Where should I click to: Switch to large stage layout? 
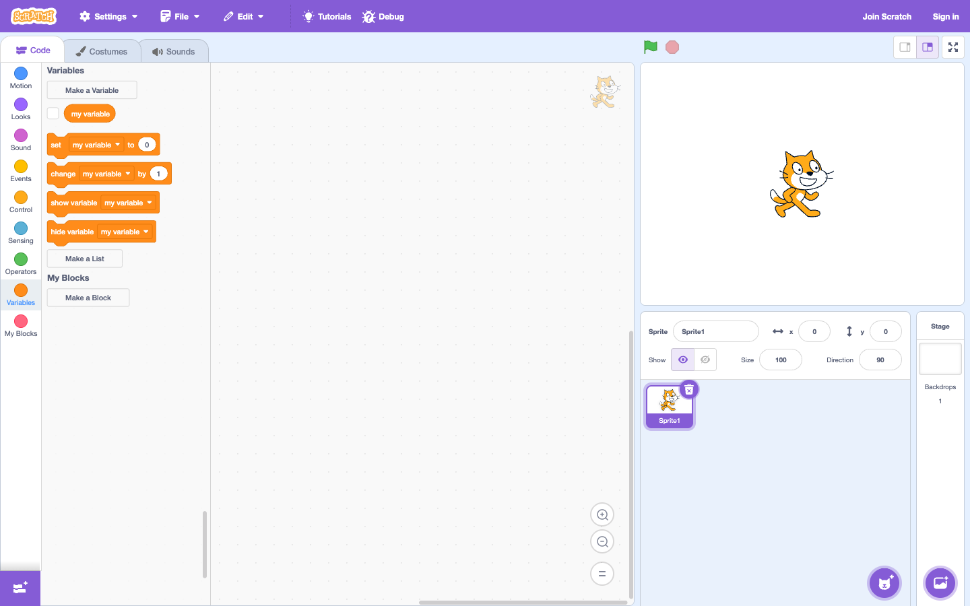928,47
